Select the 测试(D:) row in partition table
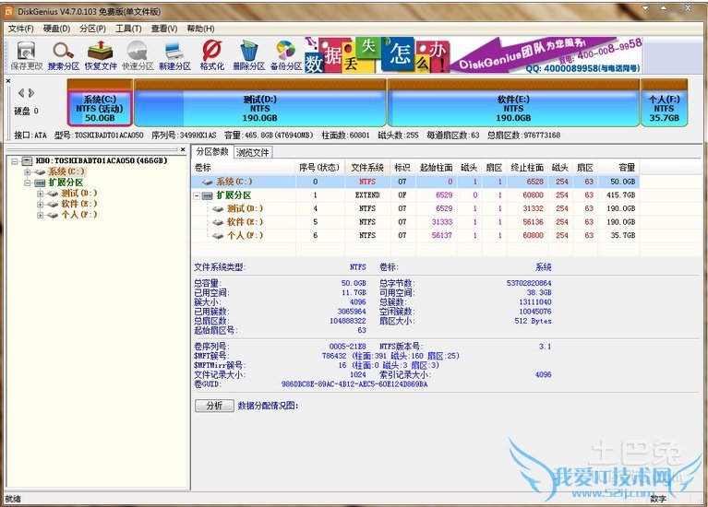Screen dimensions: 708x507 (415, 208)
